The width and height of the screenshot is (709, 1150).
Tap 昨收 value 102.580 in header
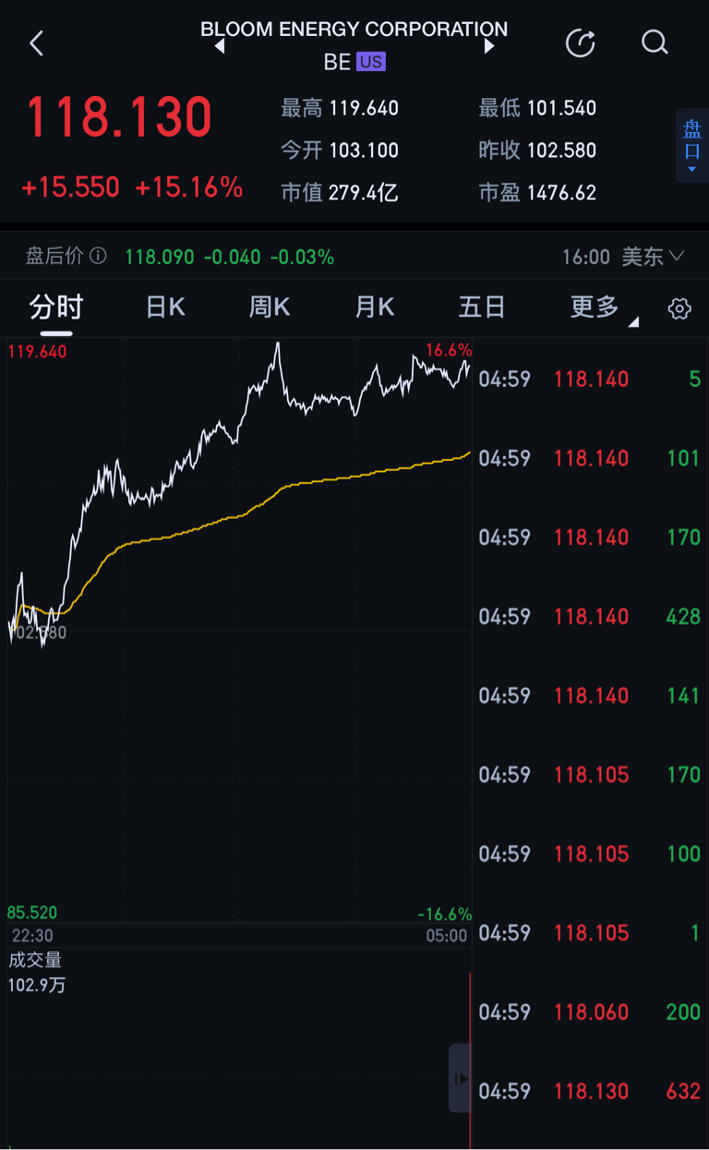561,151
